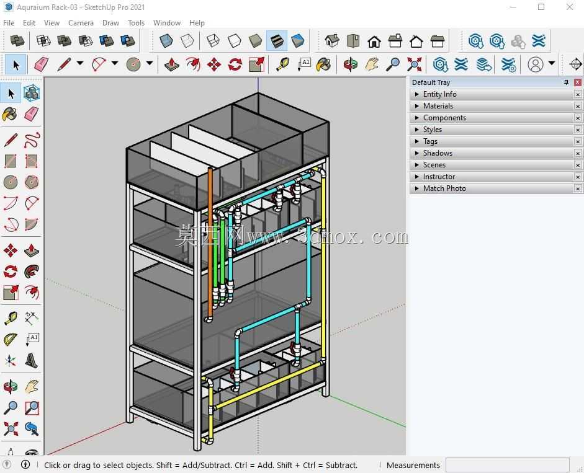Select the Circle tool in left toolbar
The width and height of the screenshot is (584, 473).
11,182
